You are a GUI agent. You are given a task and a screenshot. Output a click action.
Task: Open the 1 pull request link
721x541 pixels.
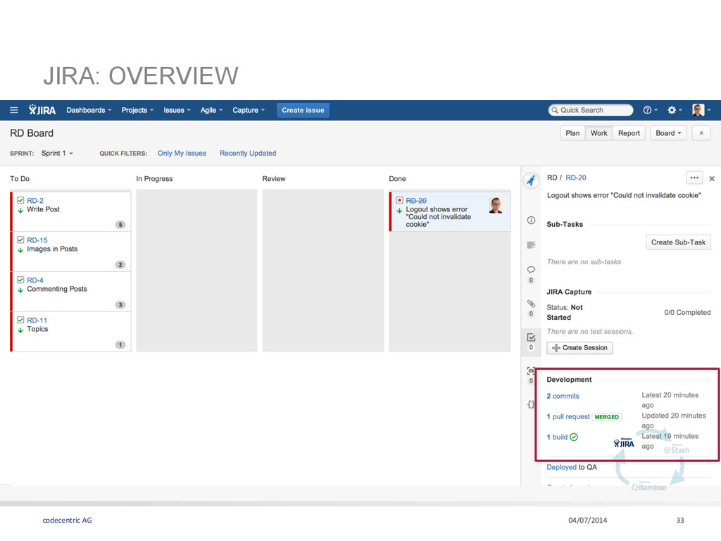pos(568,417)
